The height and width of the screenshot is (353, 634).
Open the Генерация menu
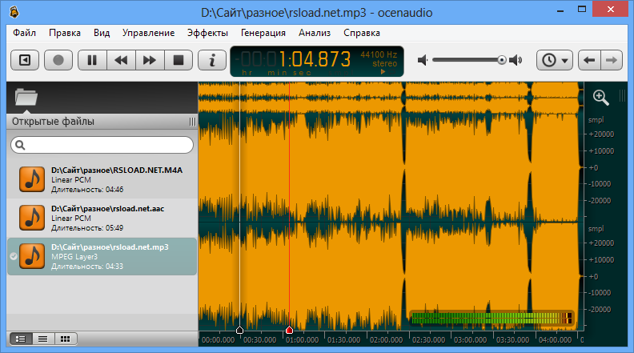coord(263,33)
